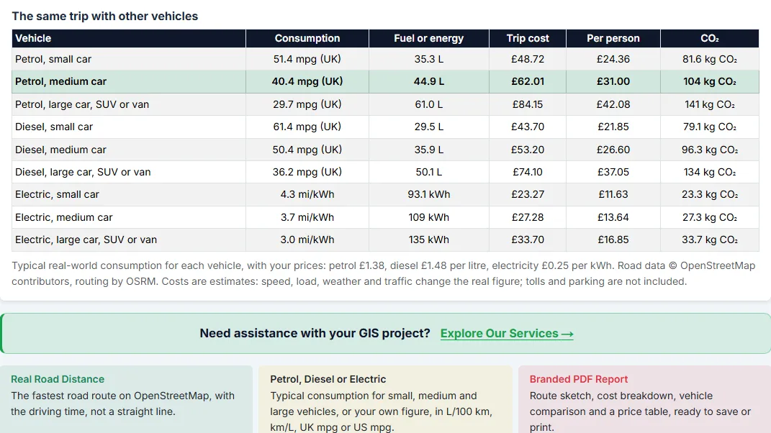771x433 pixels.
Task: Click the 109 kWh energy cell
Action: [x=429, y=217]
